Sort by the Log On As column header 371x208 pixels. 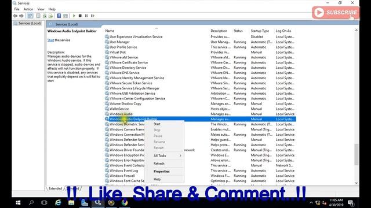pos(283,31)
